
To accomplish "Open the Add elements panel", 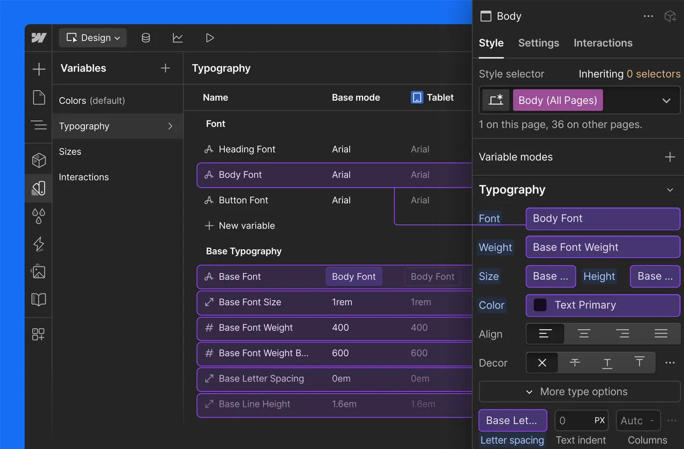I will pyautogui.click(x=39, y=69).
